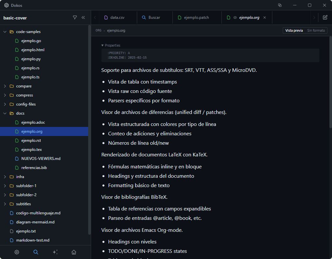332x259 pixels.
Task: Go home via the house icon
Action: pyautogui.click(x=74, y=252)
